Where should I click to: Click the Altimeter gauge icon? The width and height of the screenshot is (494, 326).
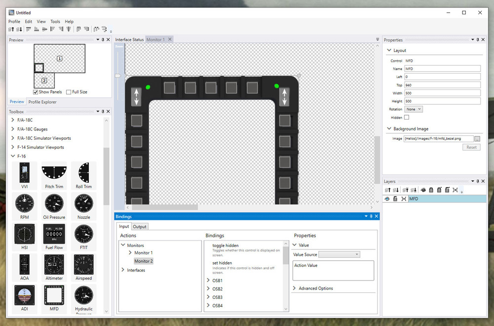click(54, 267)
